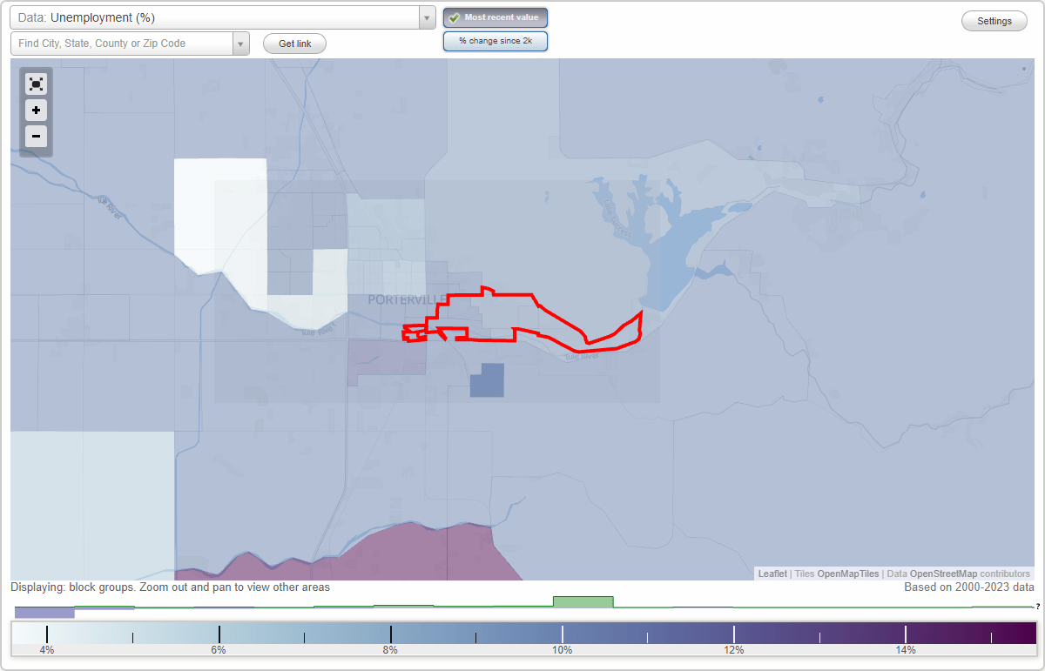
Task: Click the full-extent icon above zoom controls
Action: 36,84
